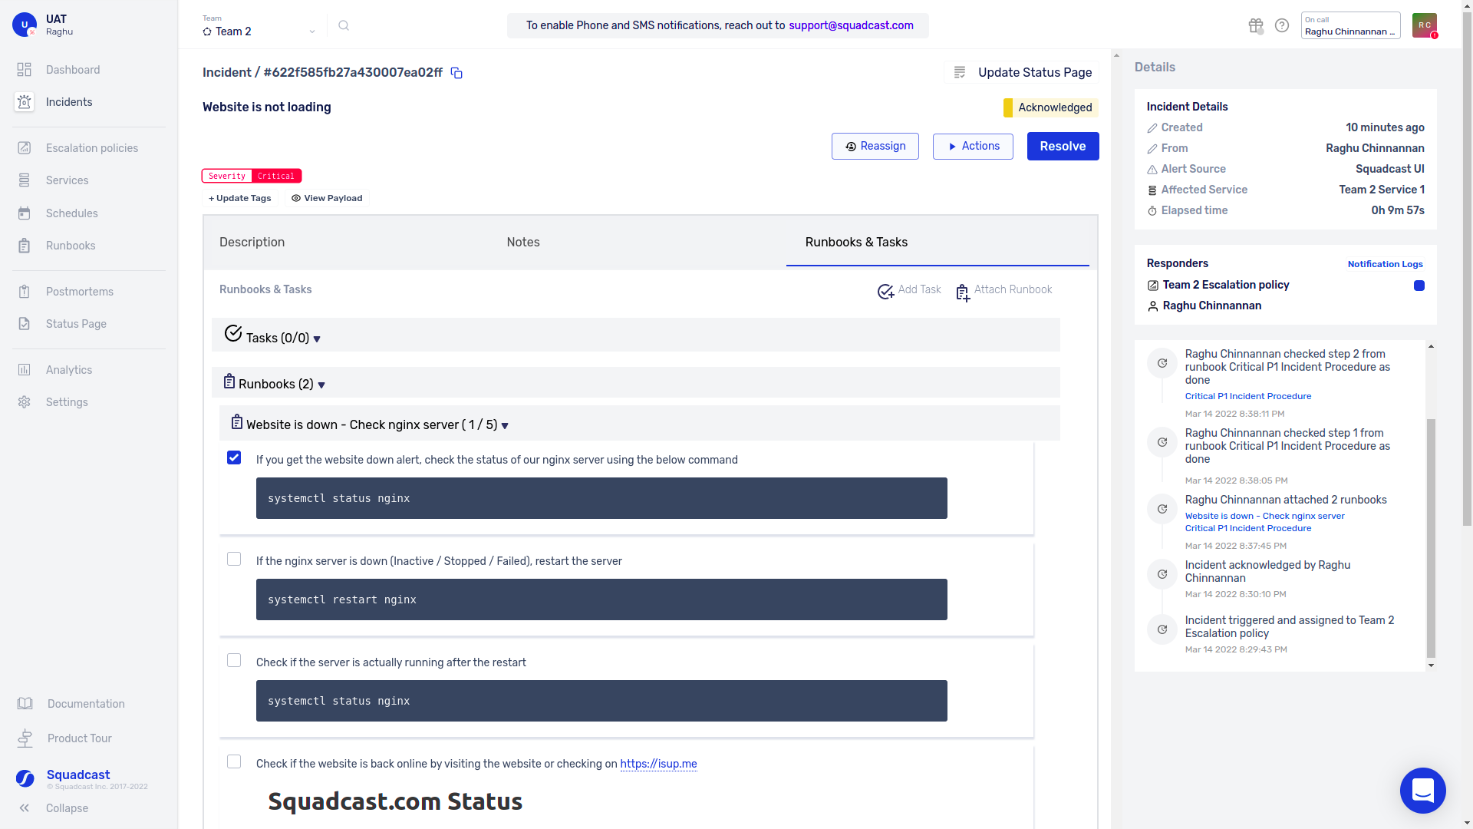Click the blue Team 2 Escalation policy swatch
Image resolution: width=1473 pixels, height=829 pixels.
(1419, 286)
